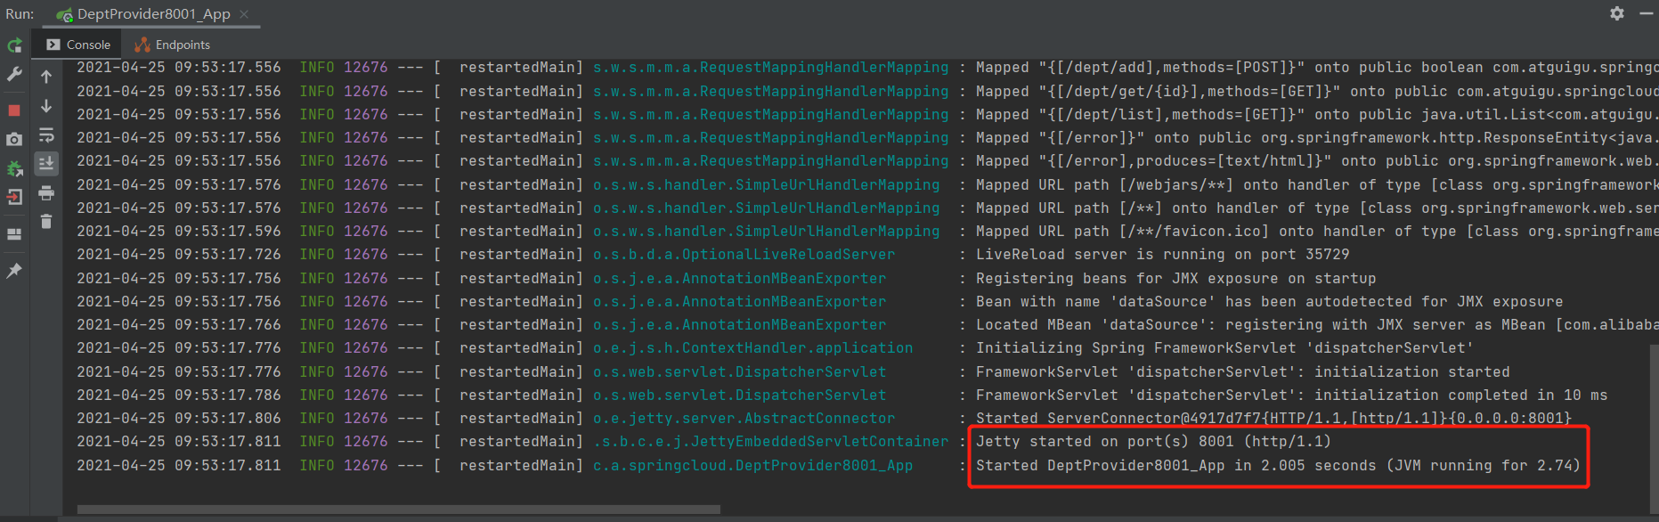Click the vertical console scrollbar
1659x522 pixels.
tap(1655, 429)
